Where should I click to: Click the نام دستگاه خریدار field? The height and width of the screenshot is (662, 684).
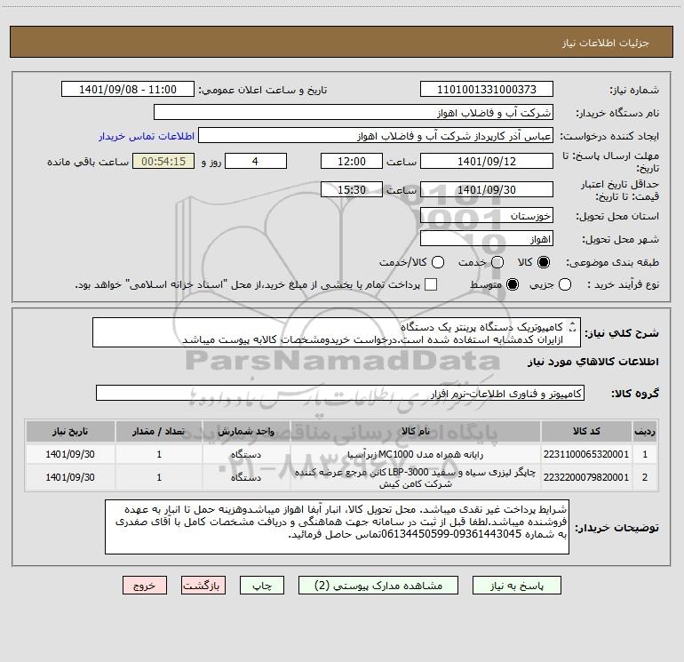(354, 113)
